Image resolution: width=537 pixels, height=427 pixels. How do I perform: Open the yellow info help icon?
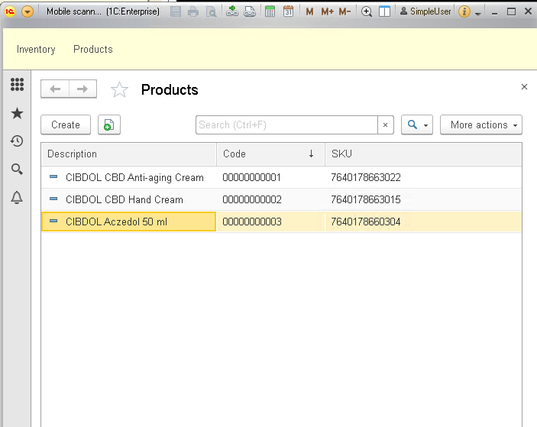464,11
